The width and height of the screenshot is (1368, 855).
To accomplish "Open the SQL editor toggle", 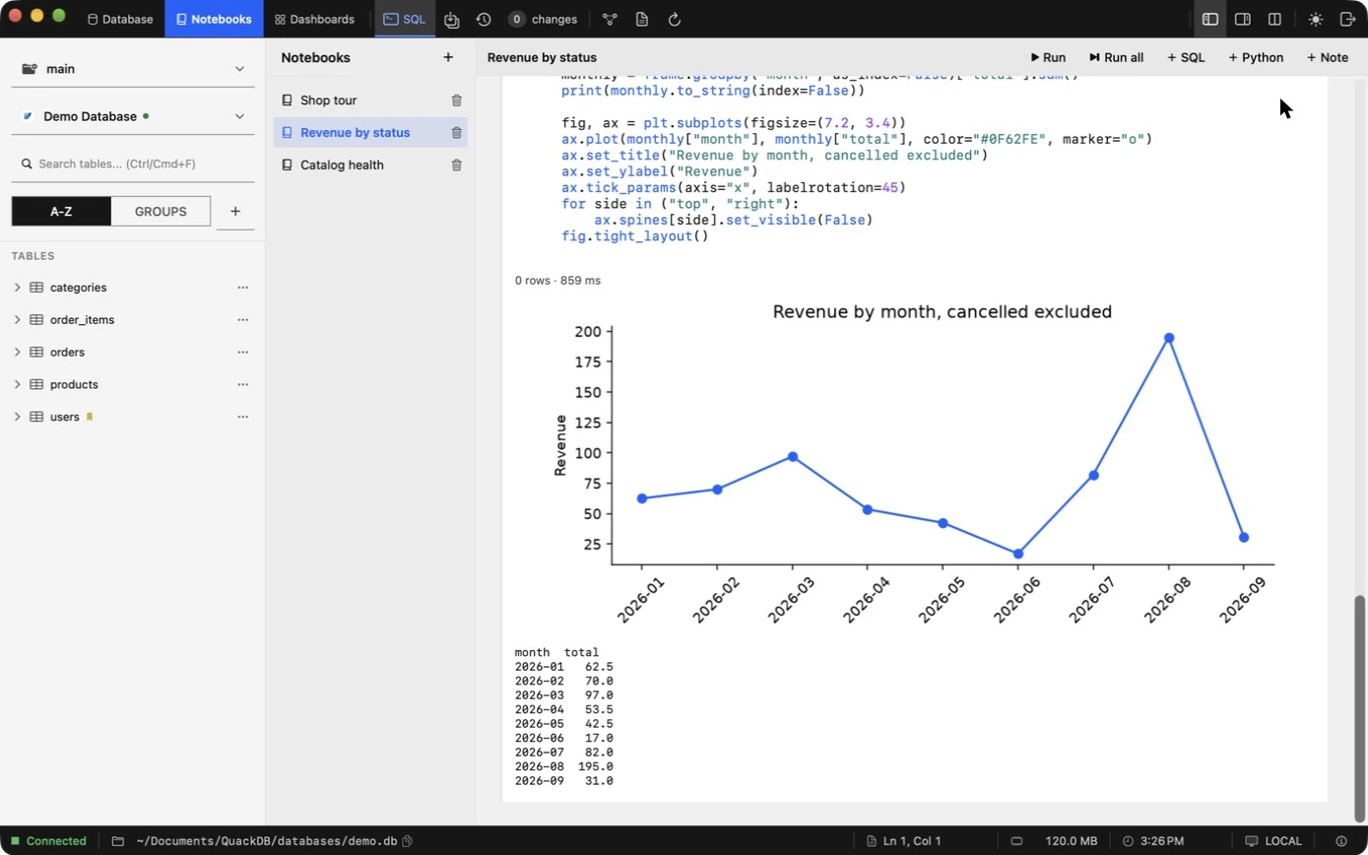I will (x=405, y=19).
